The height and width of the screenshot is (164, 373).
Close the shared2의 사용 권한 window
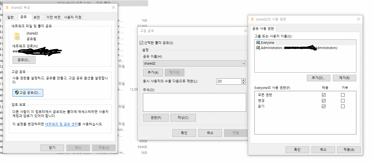pos(358,19)
